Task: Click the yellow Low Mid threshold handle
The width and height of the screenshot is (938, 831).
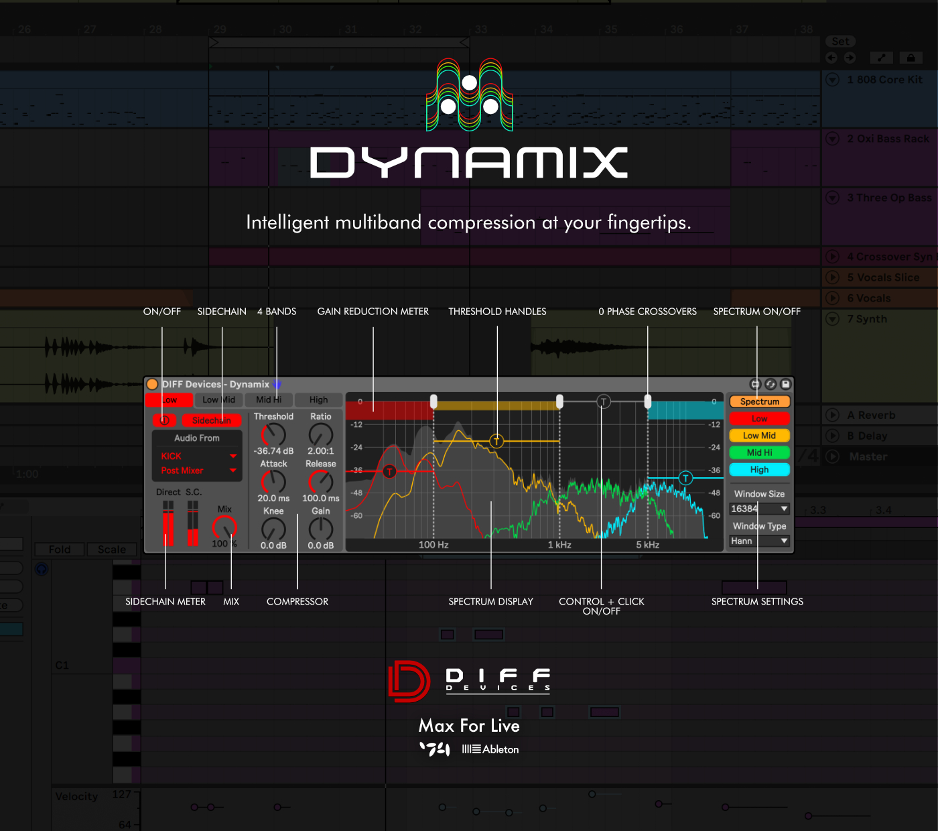Action: tap(496, 441)
